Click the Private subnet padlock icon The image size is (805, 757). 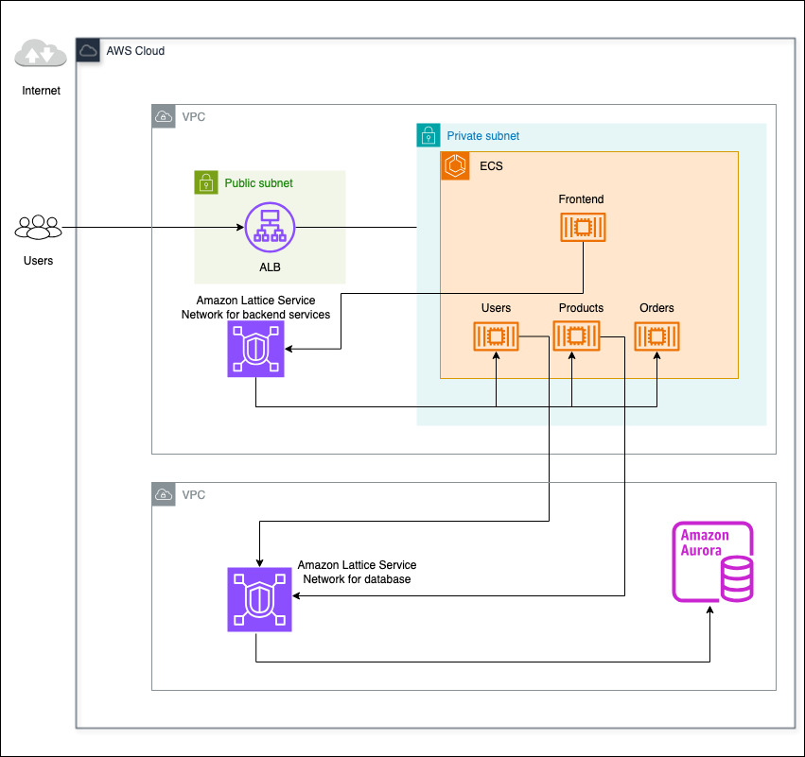429,136
